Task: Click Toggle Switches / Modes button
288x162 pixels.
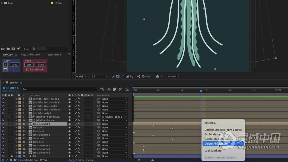Action: [x=82, y=160]
